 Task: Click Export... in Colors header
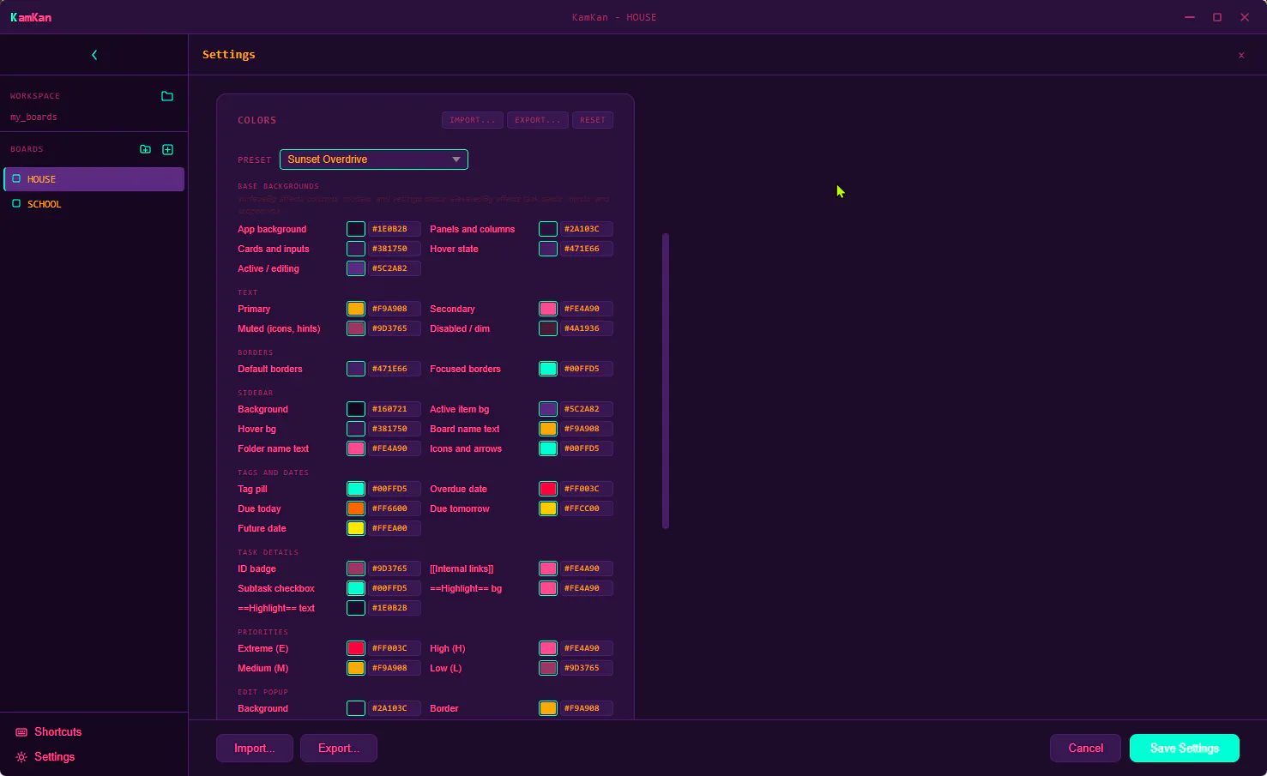point(538,120)
